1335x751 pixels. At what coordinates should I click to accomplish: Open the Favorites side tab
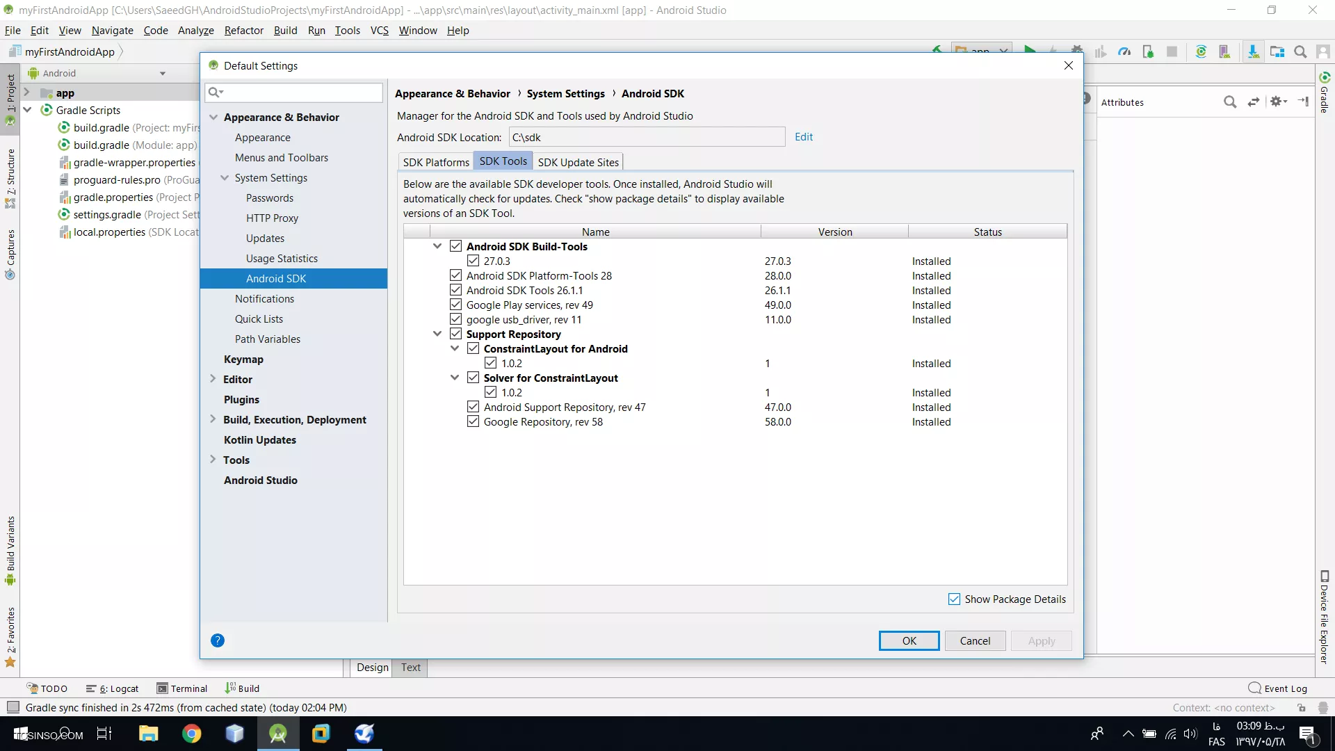coord(10,637)
